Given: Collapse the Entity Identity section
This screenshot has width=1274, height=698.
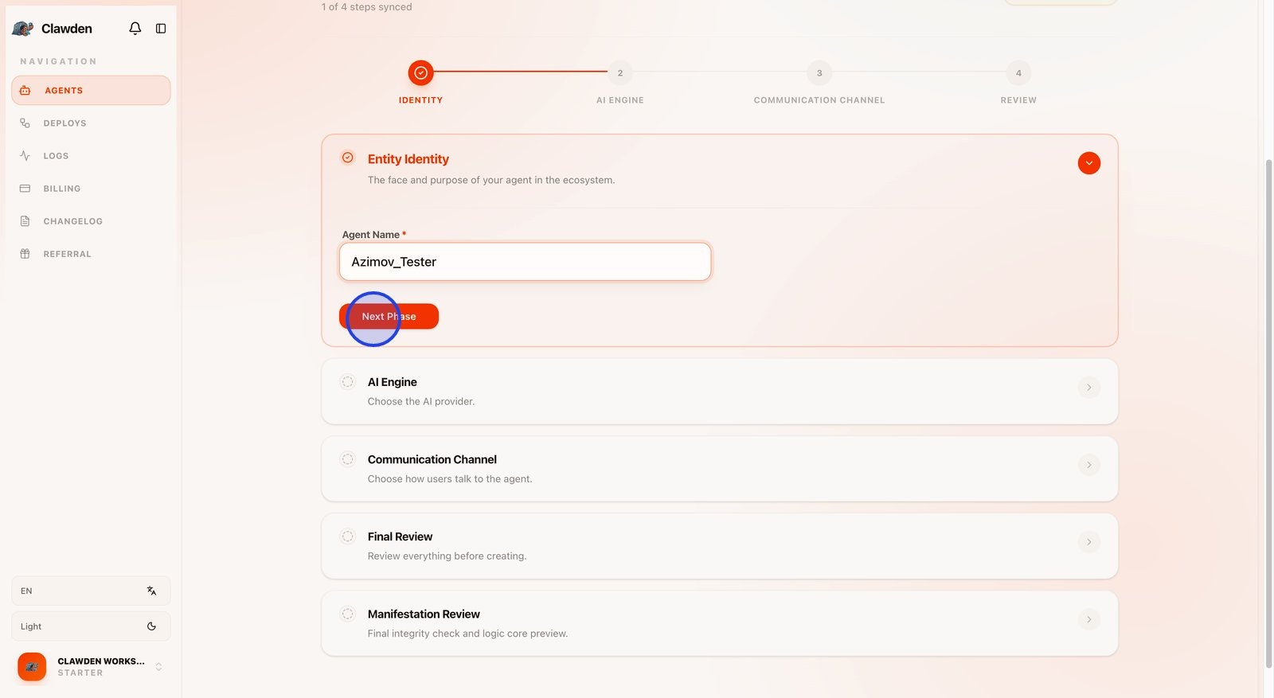Looking at the screenshot, I should pos(1089,163).
